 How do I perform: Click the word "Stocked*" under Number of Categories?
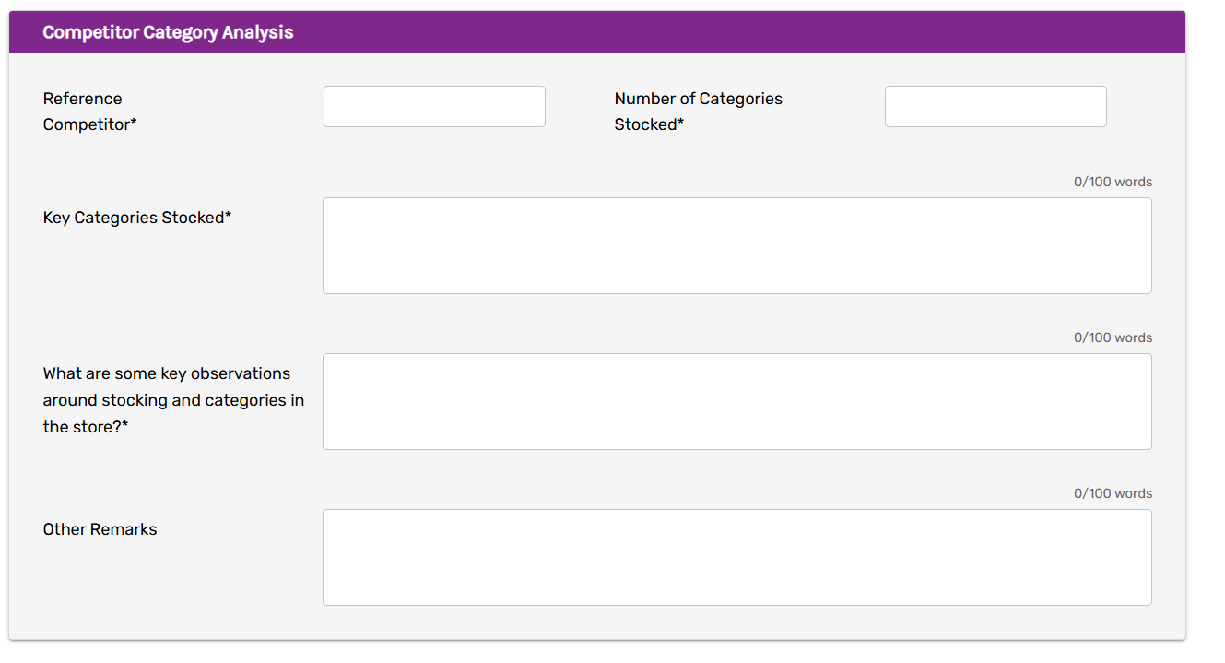(x=649, y=124)
